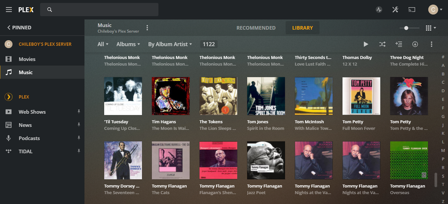
Task: Jump to # in alphabet index
Action: coord(443,57)
